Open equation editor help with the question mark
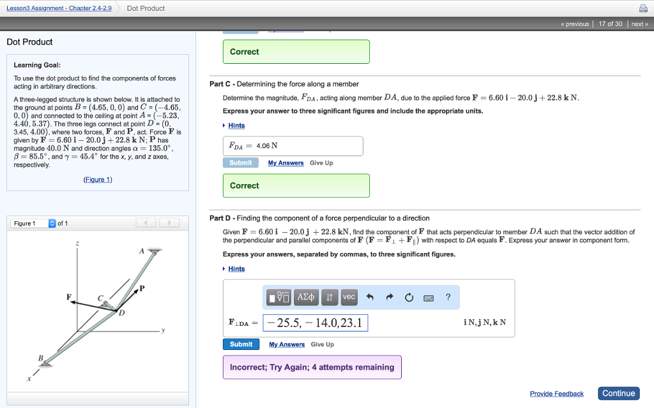This screenshot has width=654, height=408. [x=448, y=297]
